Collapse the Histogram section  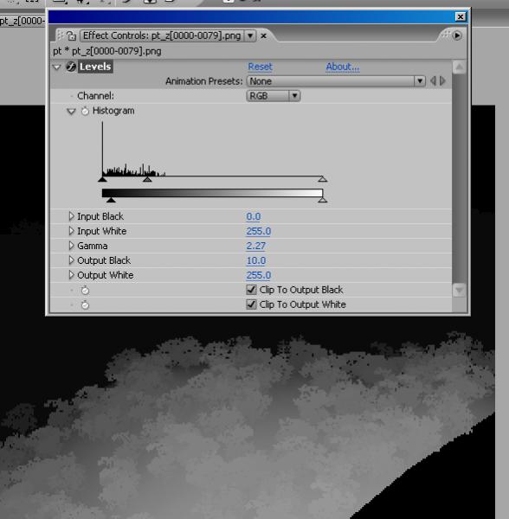pos(71,112)
